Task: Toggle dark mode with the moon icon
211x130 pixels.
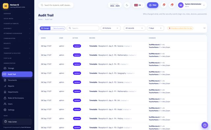Action: tap(127, 5)
